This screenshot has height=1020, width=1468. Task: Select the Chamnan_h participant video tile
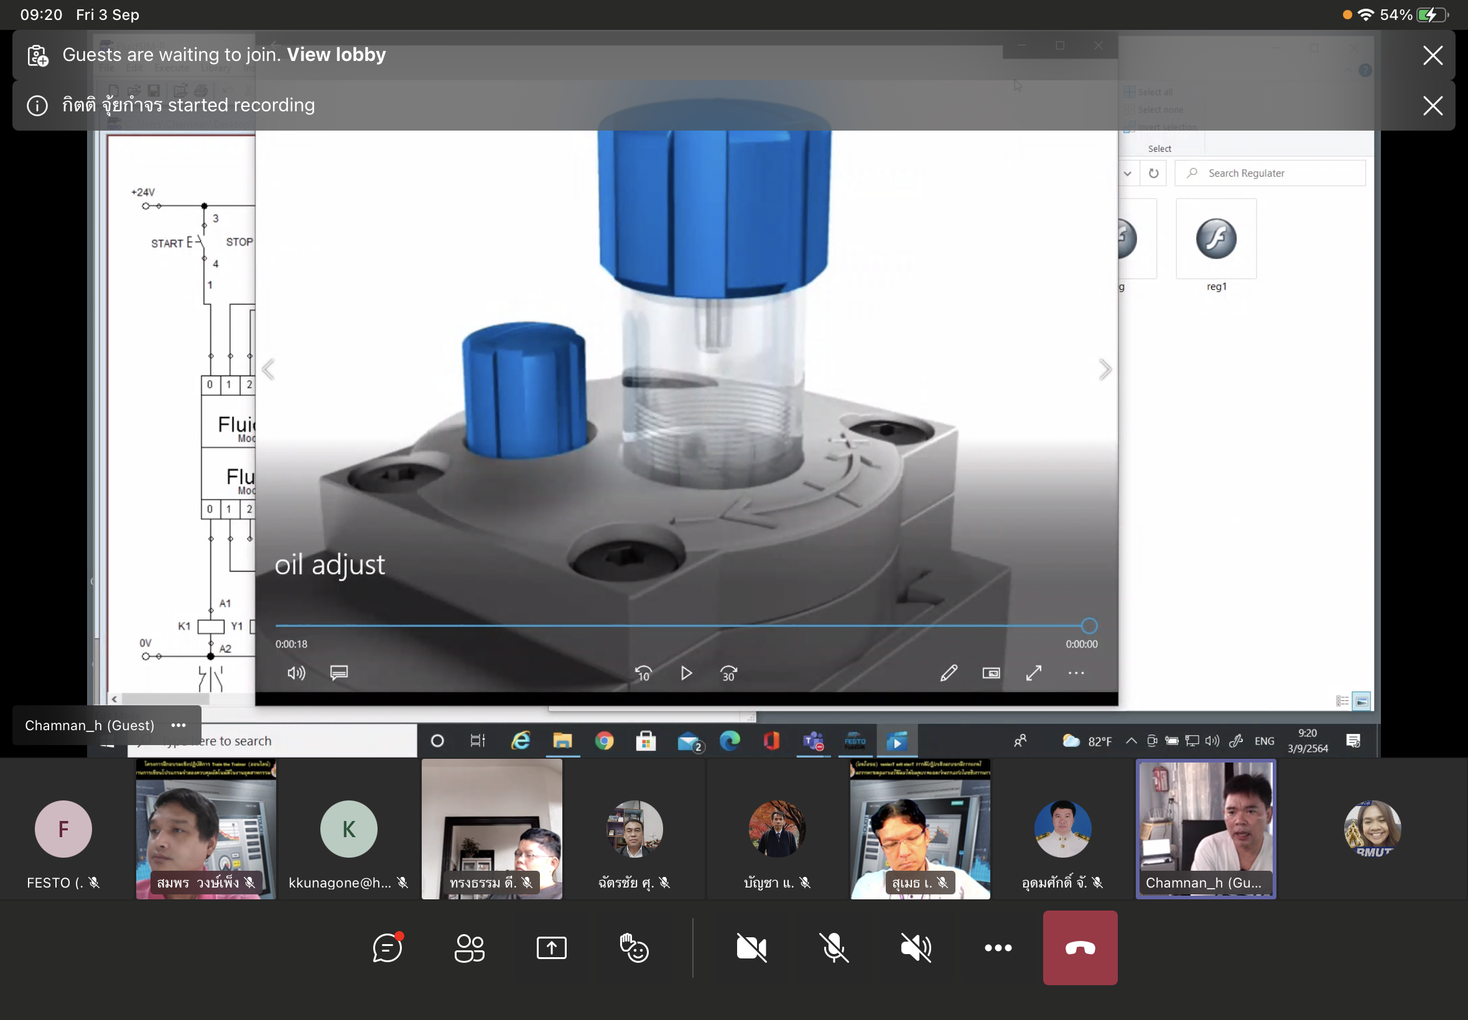[x=1206, y=829]
